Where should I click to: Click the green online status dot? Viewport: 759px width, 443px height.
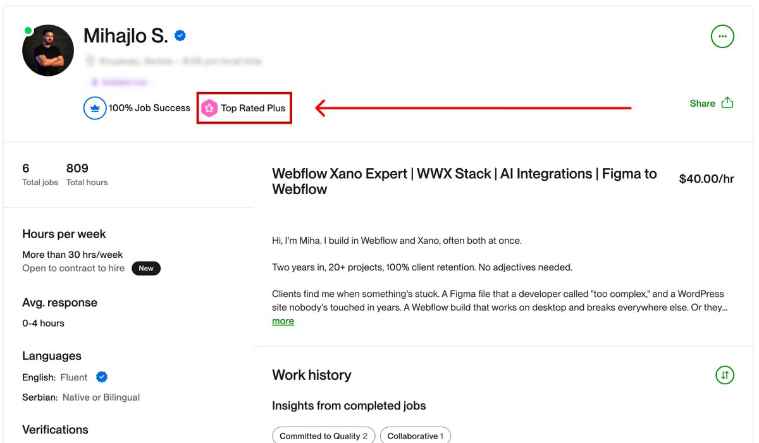(x=28, y=30)
